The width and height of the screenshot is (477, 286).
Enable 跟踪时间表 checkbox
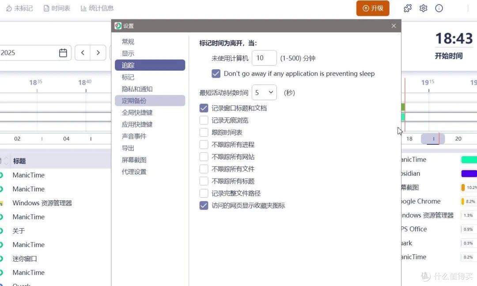(x=204, y=132)
